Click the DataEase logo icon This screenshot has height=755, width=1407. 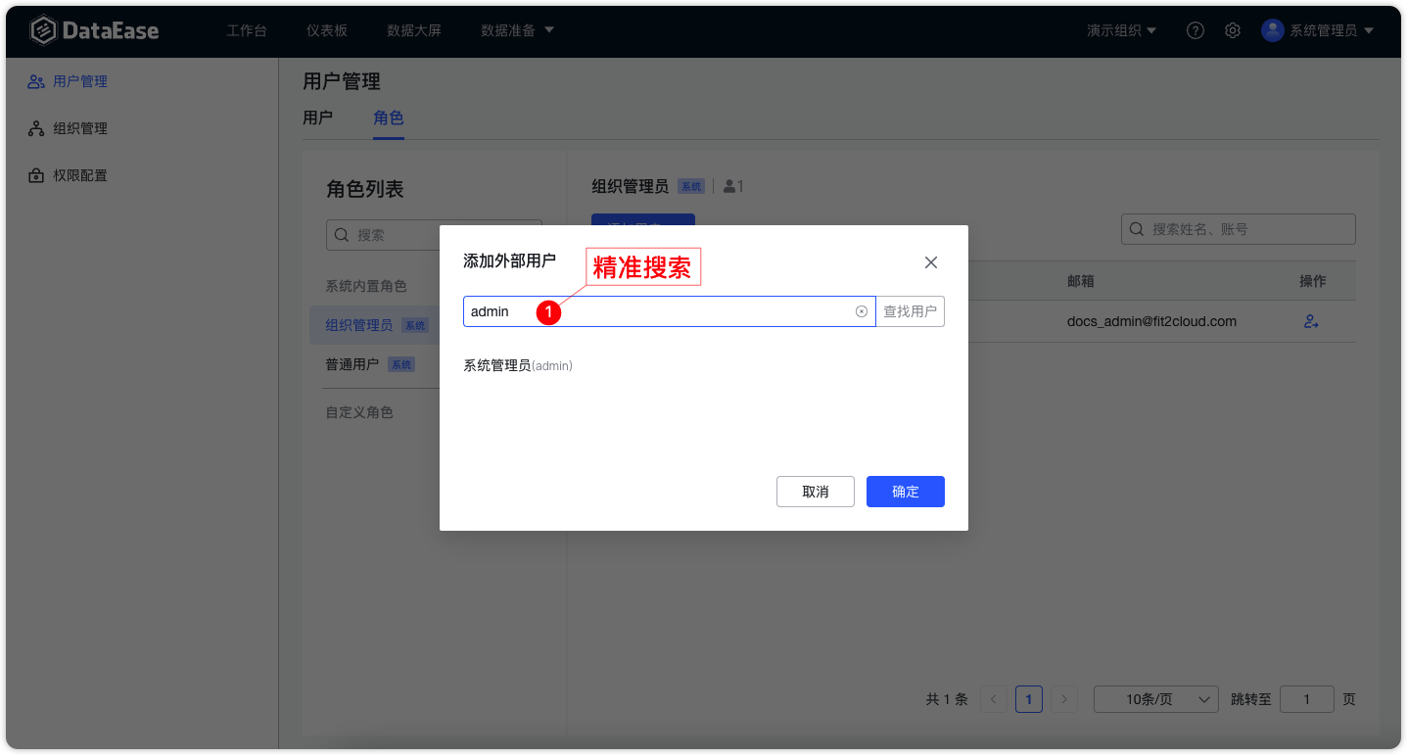click(x=43, y=30)
